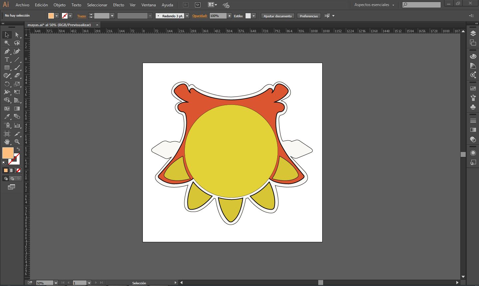Switch to mayas.ai document tab
479x286 pixels.
[x=59, y=25]
